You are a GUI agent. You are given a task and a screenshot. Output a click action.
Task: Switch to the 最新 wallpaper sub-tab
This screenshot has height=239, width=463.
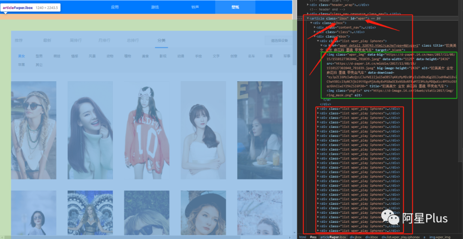point(47,40)
